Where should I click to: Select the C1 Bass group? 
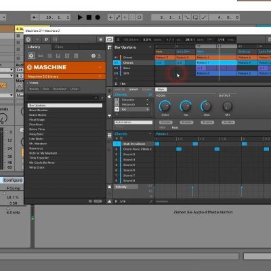click(133, 68)
